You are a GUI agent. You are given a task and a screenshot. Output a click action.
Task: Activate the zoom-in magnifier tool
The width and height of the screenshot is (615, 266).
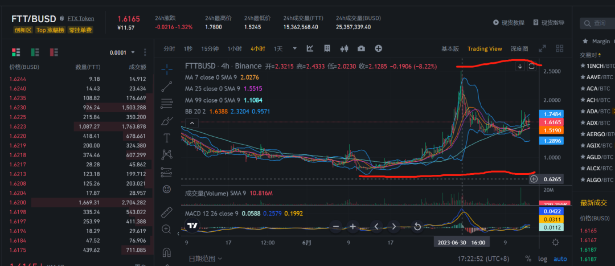(x=167, y=229)
